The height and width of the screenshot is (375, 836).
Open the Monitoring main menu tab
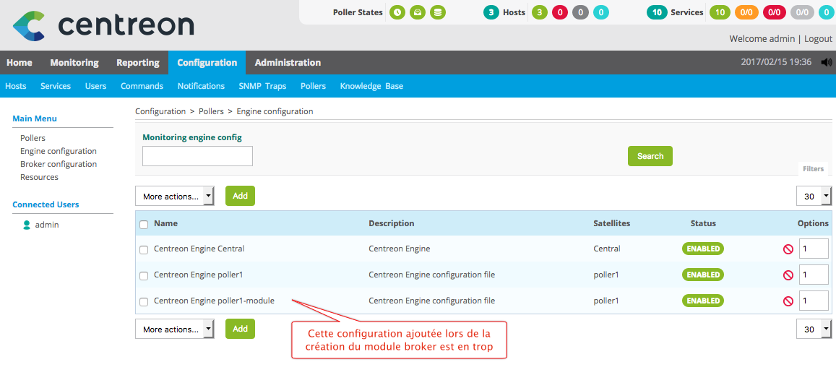pos(74,63)
